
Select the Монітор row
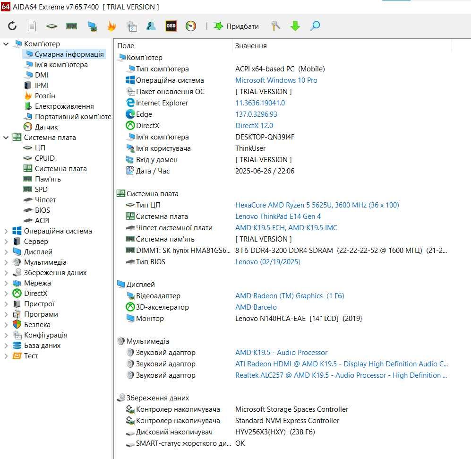click(x=283, y=319)
